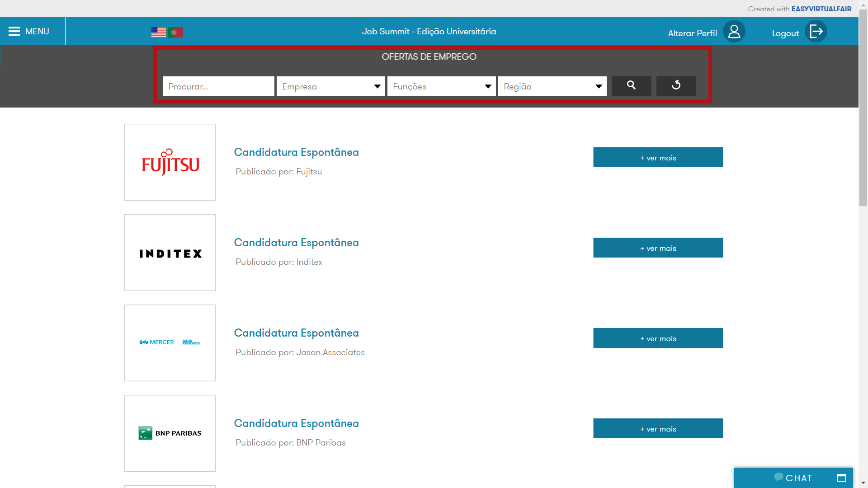This screenshot has width=868, height=488.
Task: Open Inditex's Candidatura Espontânea link
Action: coord(296,243)
